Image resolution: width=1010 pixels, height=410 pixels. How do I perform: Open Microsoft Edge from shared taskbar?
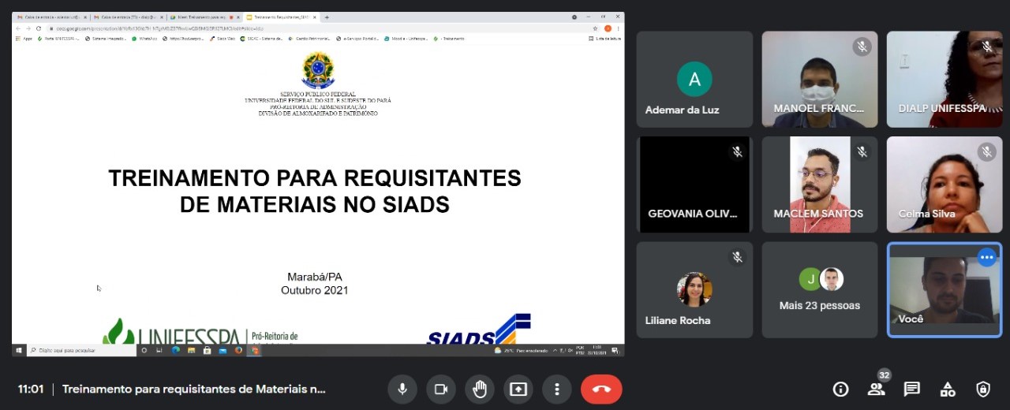pyautogui.click(x=175, y=350)
